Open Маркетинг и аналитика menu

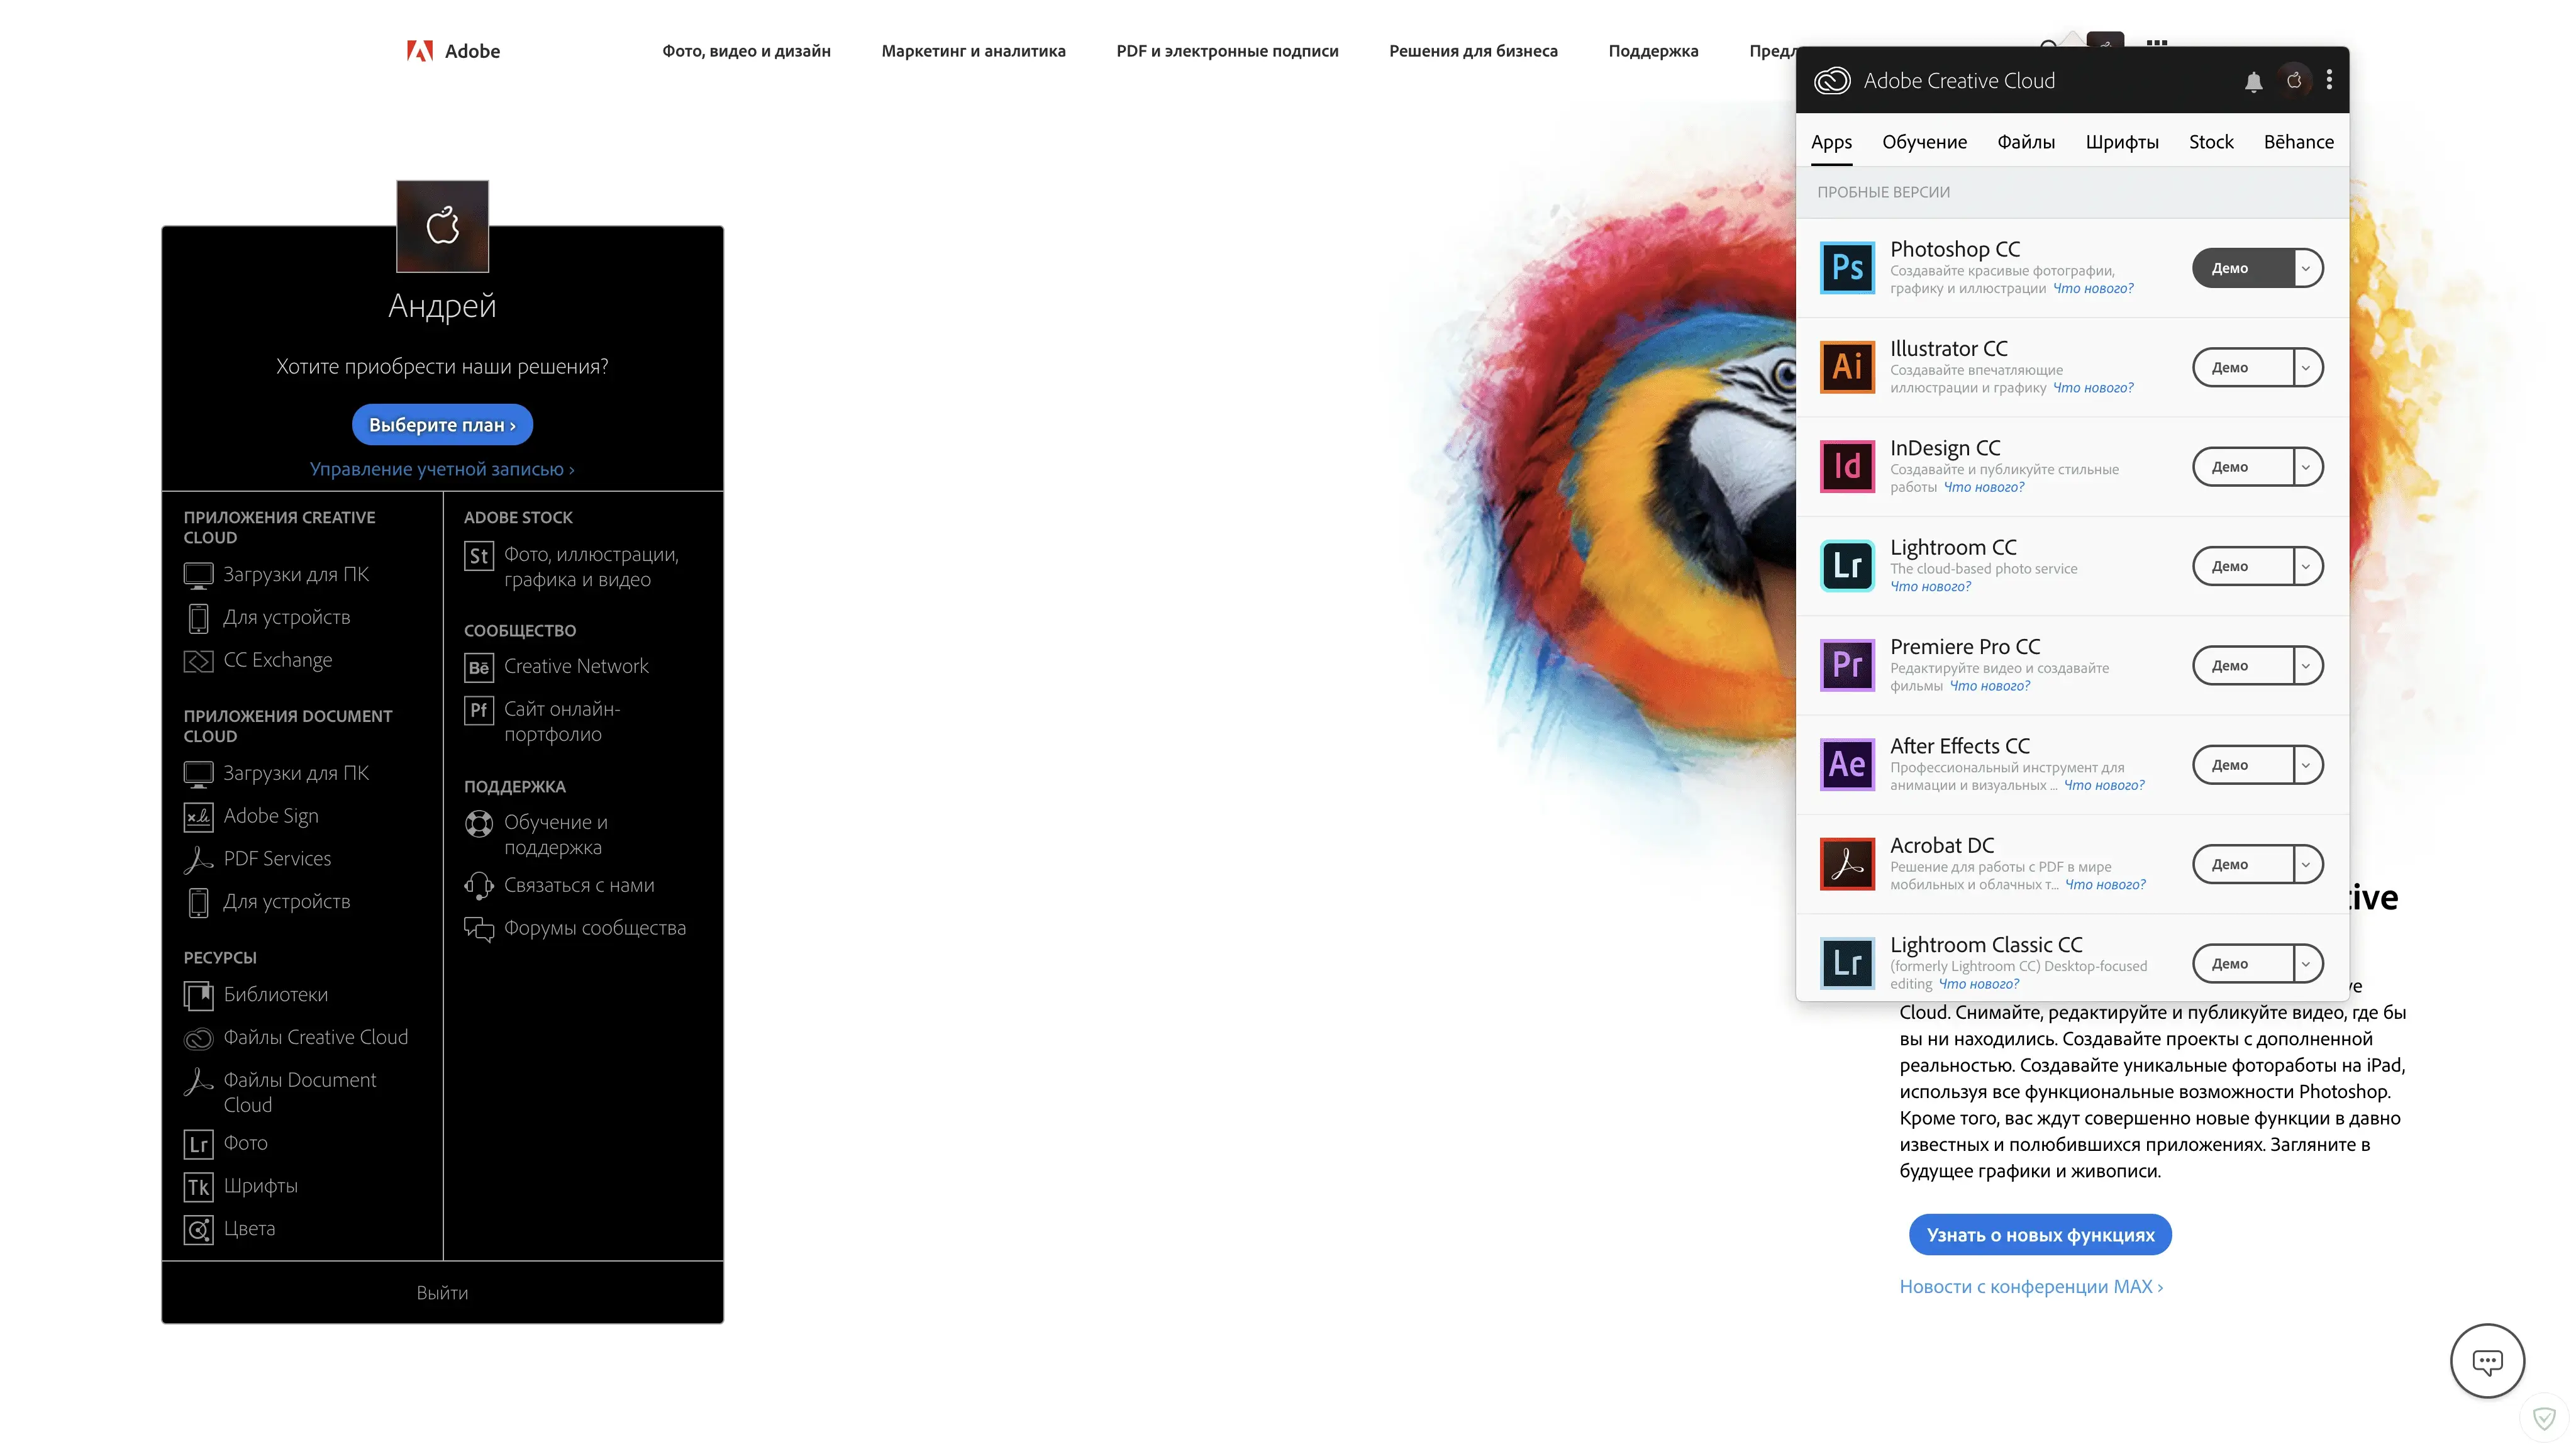click(973, 51)
